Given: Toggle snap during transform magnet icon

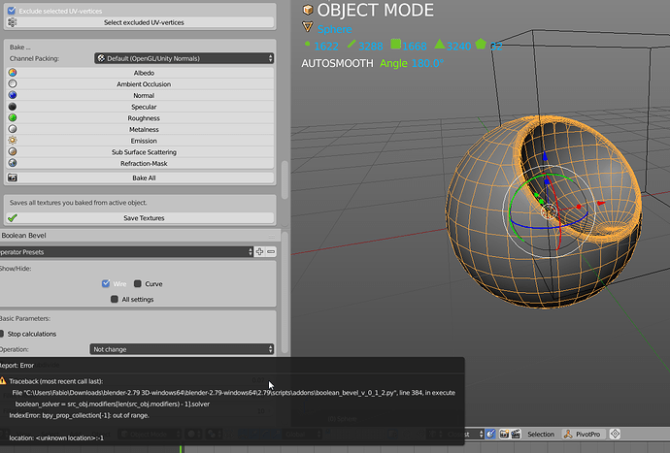Looking at the screenshot, I should point(490,434).
